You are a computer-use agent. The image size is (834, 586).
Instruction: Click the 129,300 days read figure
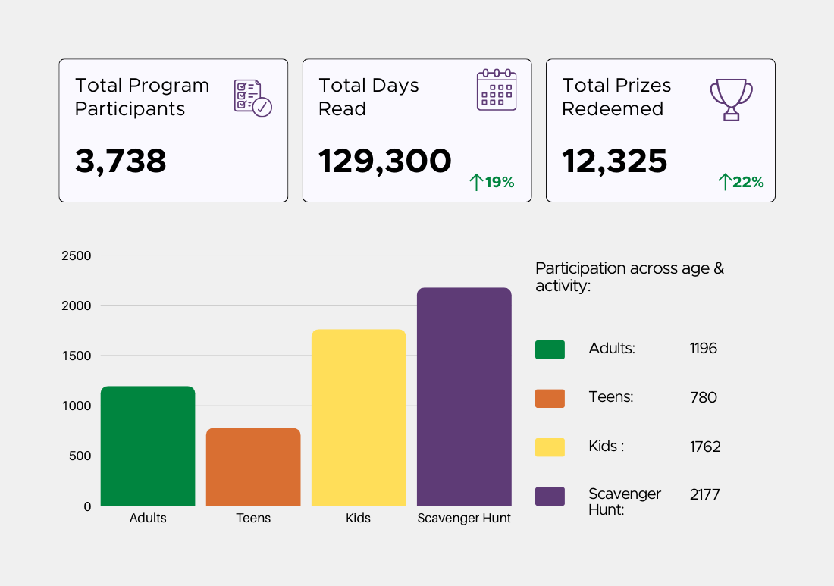coord(384,161)
